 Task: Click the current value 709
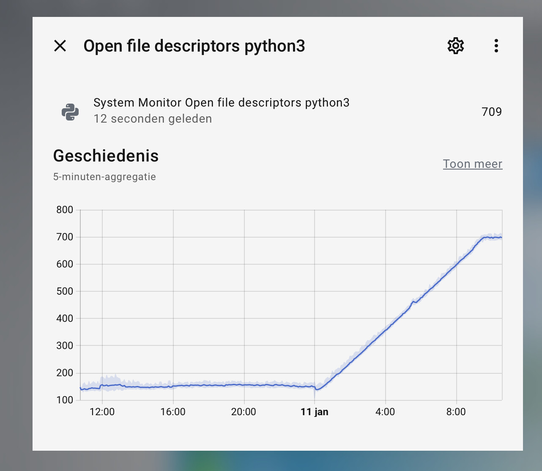[x=491, y=112]
